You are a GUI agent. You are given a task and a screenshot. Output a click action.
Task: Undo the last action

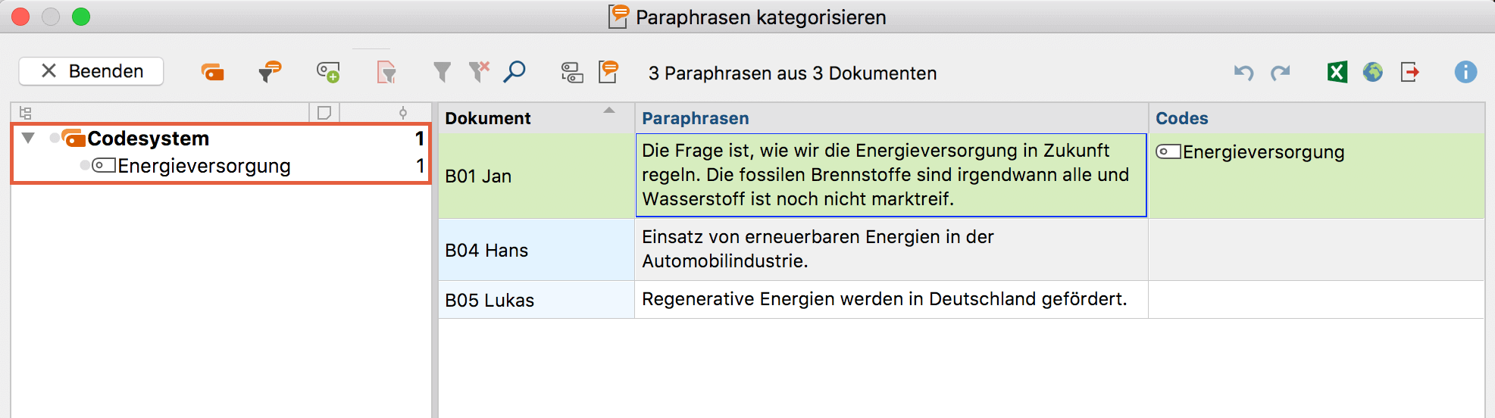coord(1243,73)
